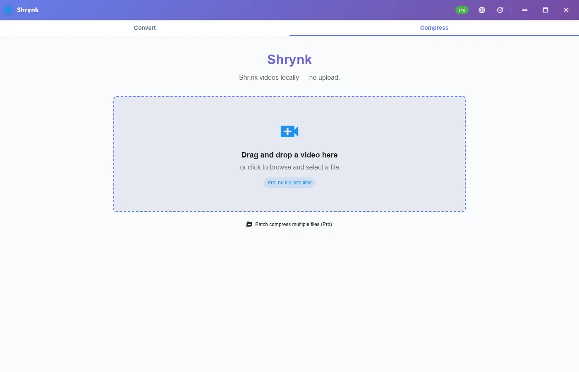Click the refresh update icon
This screenshot has height=372, width=579.
500,10
